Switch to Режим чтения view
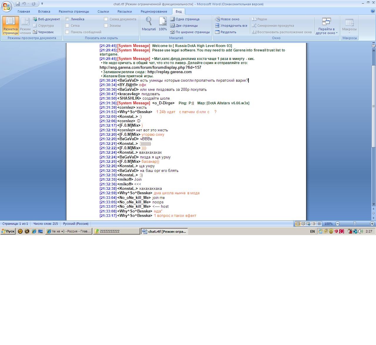This screenshot has height=345, width=376. [x=25, y=26]
